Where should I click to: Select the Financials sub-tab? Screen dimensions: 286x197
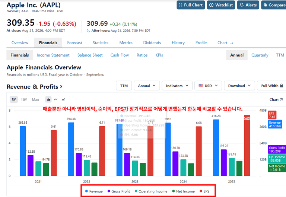pyautogui.click(x=20, y=55)
